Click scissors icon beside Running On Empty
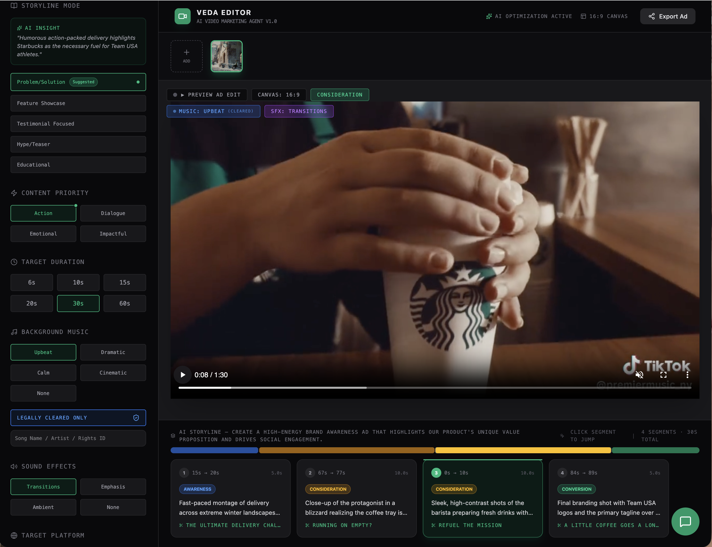 307,525
